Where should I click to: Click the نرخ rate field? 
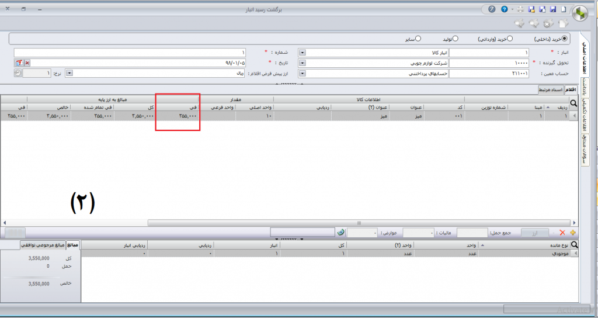pos(37,73)
